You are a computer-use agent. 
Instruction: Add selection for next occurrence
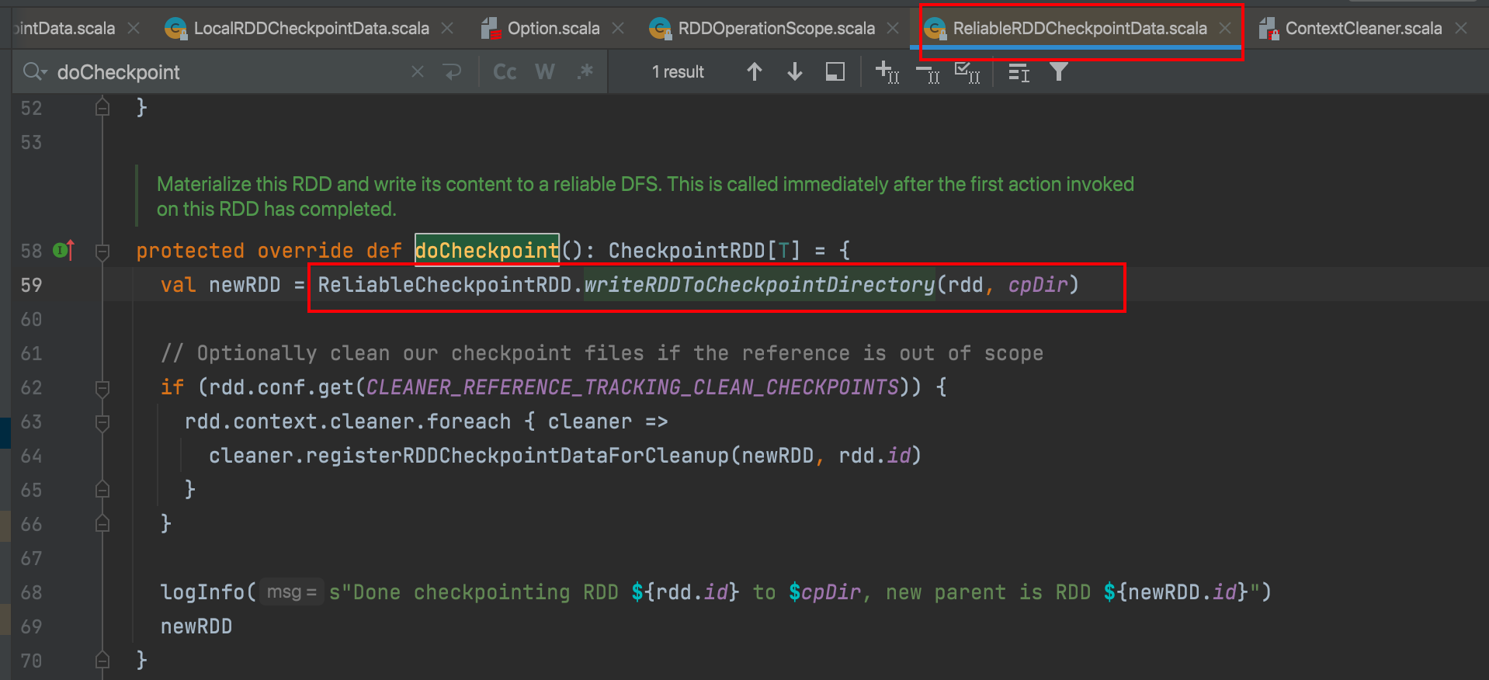[x=887, y=72]
